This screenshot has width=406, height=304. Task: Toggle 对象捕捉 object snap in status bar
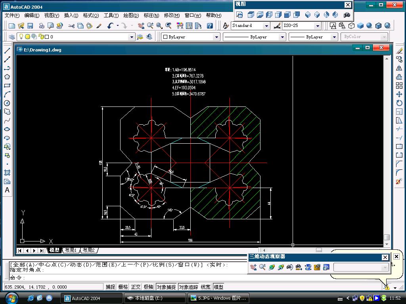(x=166, y=287)
